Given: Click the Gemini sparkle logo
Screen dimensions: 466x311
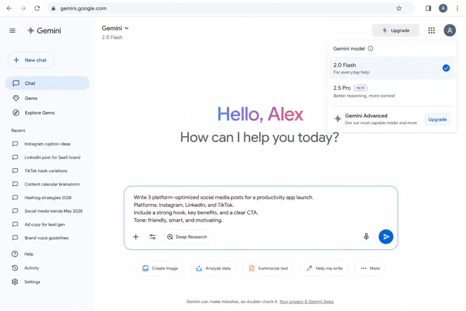Looking at the screenshot, I should point(30,31).
